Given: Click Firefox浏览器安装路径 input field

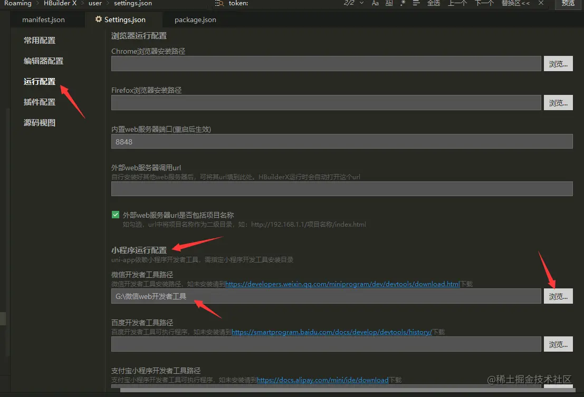Looking at the screenshot, I should (326, 103).
